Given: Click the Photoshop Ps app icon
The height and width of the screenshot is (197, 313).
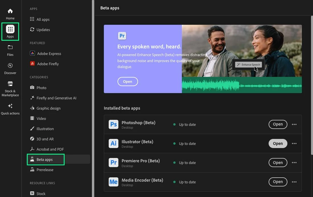Looking at the screenshot, I should 113,124.
